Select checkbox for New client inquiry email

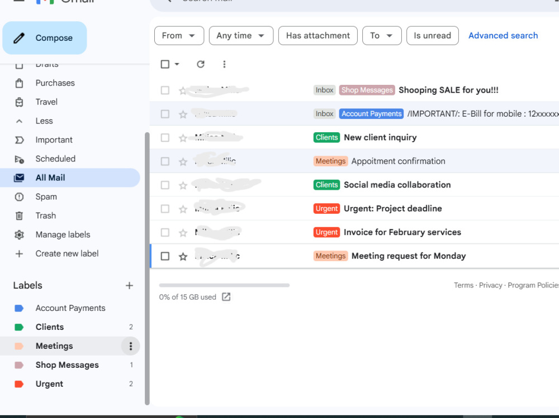click(165, 138)
